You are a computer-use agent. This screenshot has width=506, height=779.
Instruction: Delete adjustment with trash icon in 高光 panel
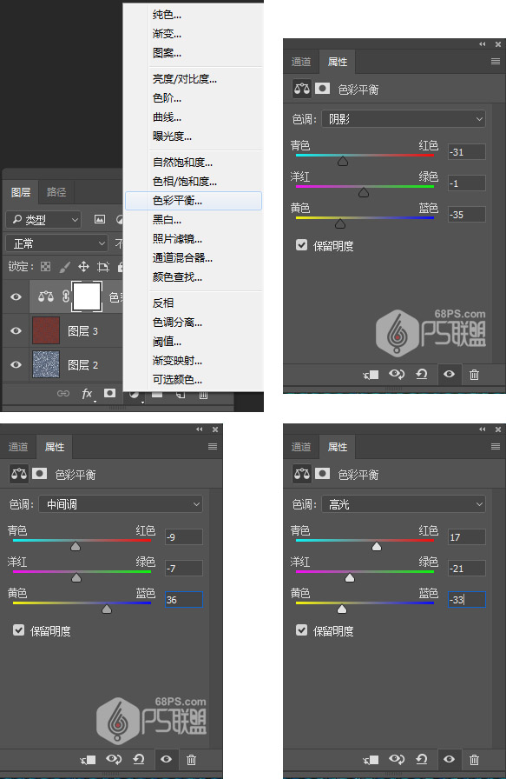pyautogui.click(x=474, y=760)
